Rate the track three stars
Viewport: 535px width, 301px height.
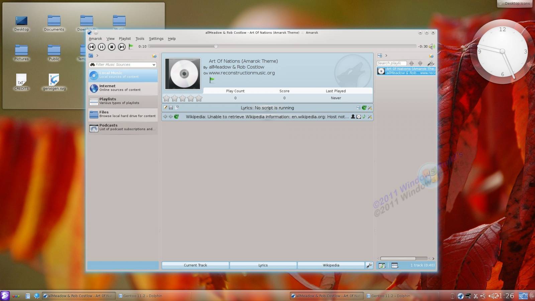pyautogui.click(x=183, y=98)
